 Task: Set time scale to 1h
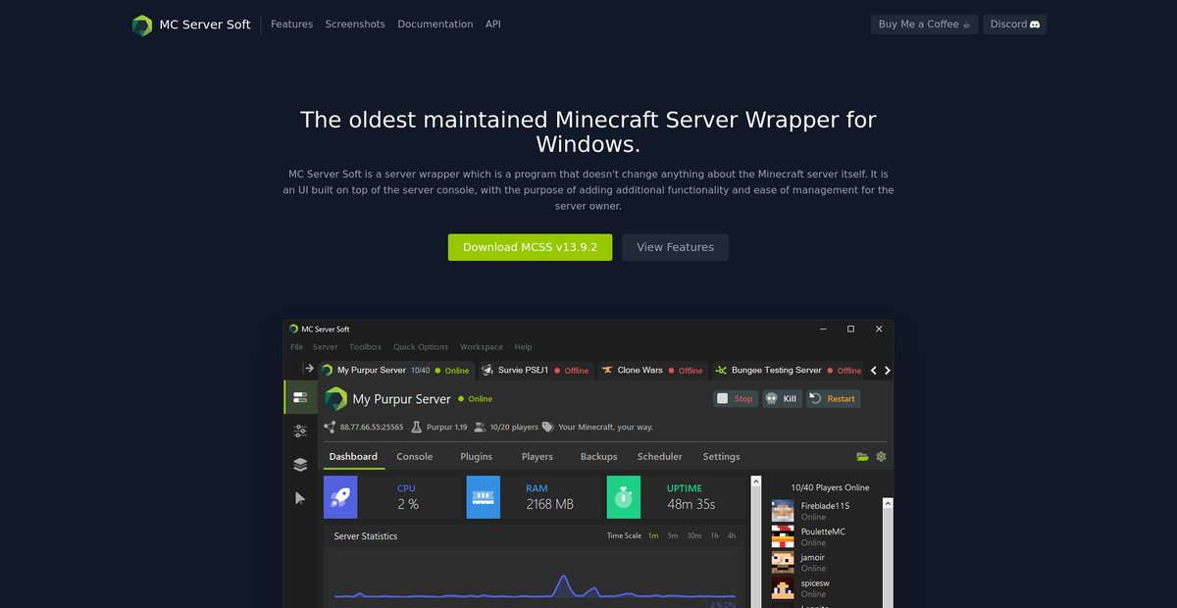coord(715,536)
